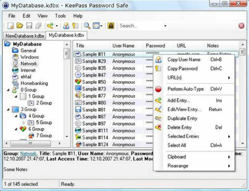Click the Show Entries toolbar icon
Image resolution: width=249 pixels, height=191 pixels.
(x=96, y=26)
